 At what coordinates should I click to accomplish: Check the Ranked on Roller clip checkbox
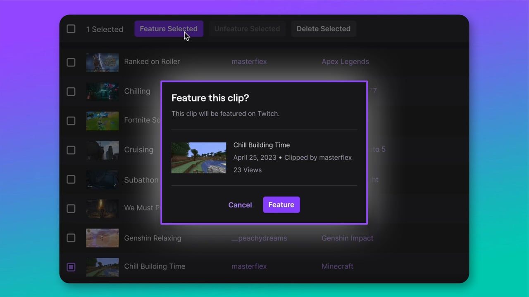tap(71, 62)
